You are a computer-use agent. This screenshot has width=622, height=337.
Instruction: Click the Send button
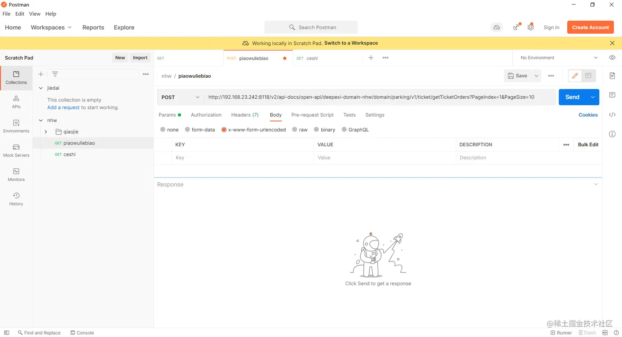tap(572, 97)
